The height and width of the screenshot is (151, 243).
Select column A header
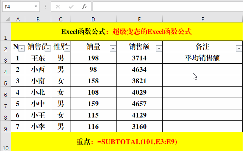pos(18,19)
